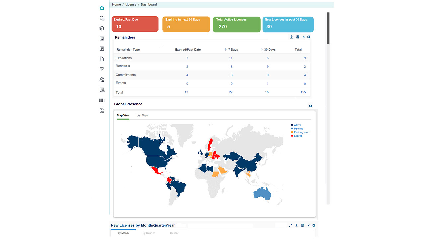Toggle the Expired legend swatch
The width and height of the screenshot is (425, 239).
(292, 136)
